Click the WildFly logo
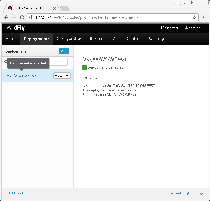This screenshot has width=210, height=201. [15, 28]
